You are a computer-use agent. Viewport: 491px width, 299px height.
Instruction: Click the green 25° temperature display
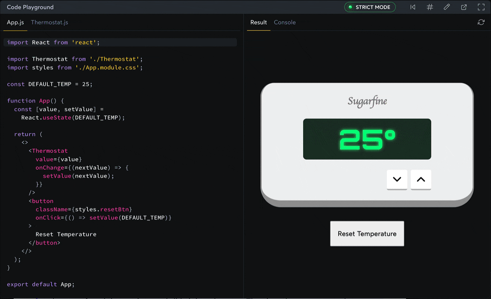click(x=367, y=139)
